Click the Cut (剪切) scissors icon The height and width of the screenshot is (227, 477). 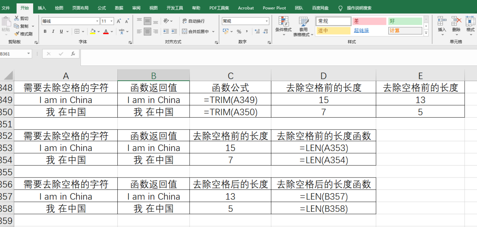[16, 18]
